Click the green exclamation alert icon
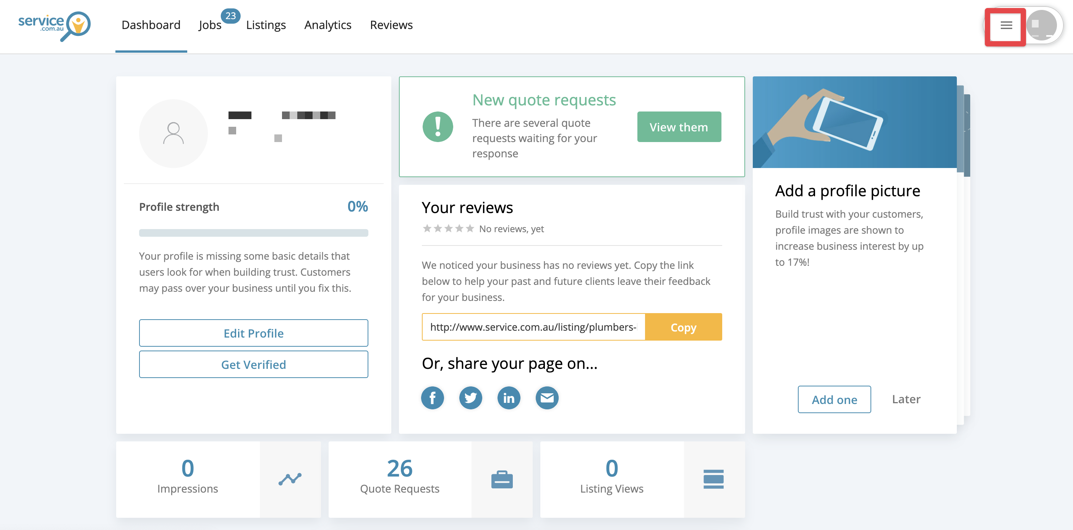Screen dimensions: 1073x530 tap(438, 126)
